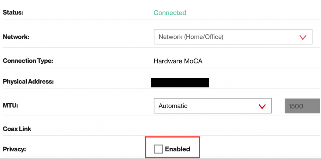Select the "Automatic" text in MTU box

coord(173,106)
